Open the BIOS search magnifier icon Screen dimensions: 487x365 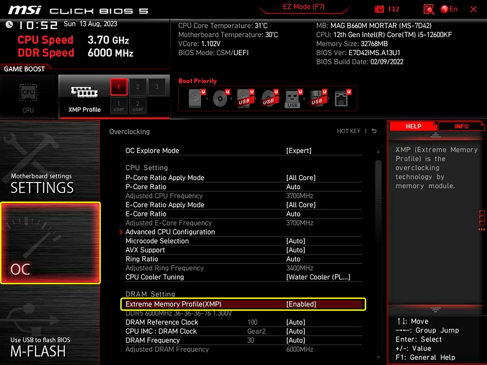coord(429,9)
